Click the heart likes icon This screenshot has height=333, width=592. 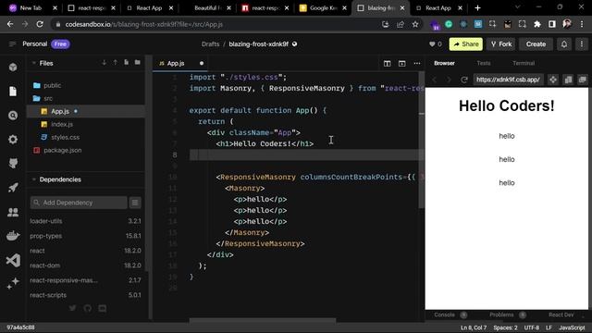432,44
